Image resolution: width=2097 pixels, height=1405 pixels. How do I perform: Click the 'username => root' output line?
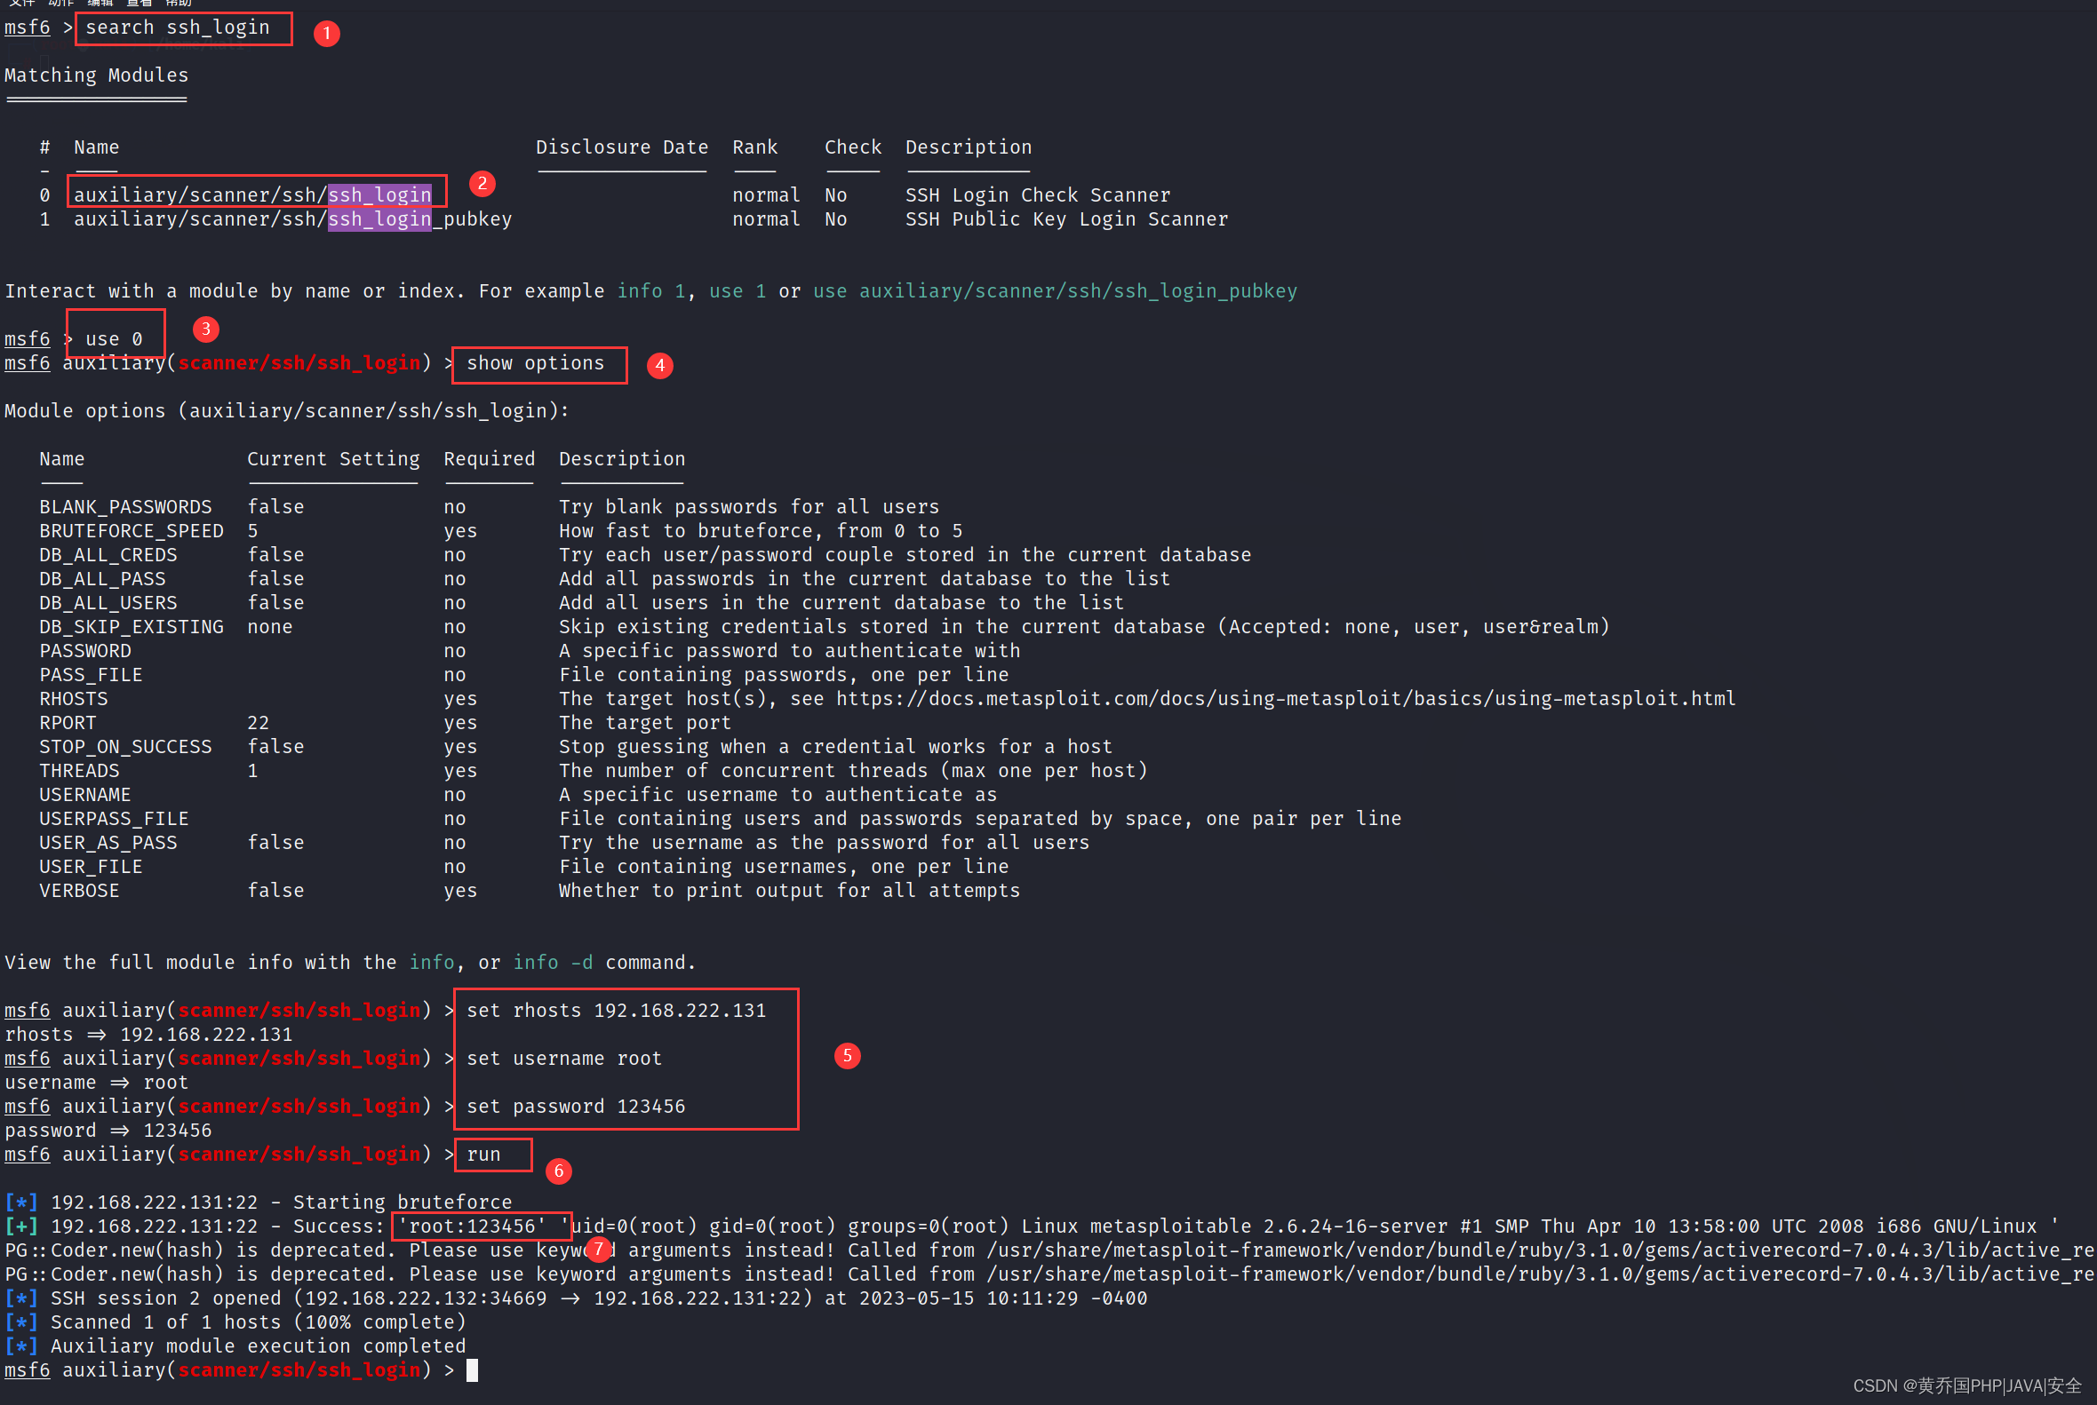pos(97,1084)
